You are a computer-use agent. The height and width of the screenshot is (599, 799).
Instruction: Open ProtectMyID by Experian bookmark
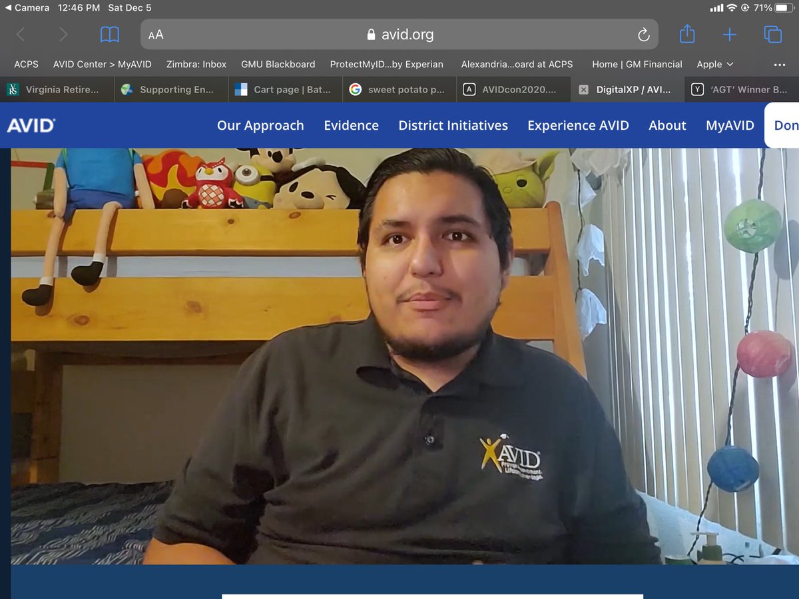(x=386, y=65)
